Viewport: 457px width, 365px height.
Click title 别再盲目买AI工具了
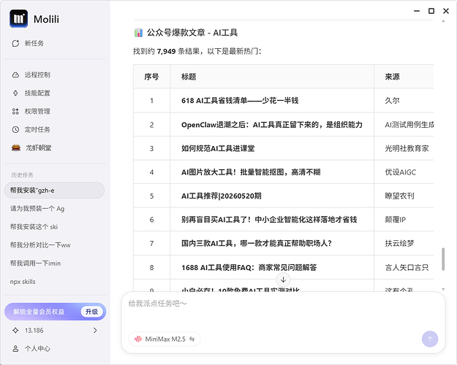pyautogui.click(x=269, y=220)
